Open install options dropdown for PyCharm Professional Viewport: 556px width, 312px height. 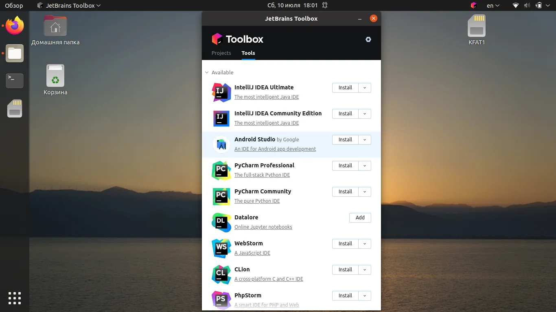pos(365,166)
